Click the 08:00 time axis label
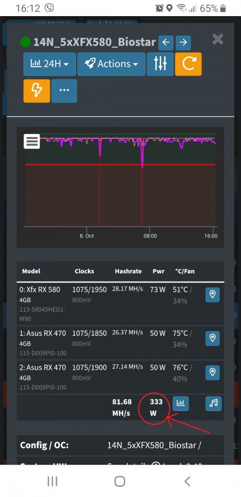 coord(150,236)
